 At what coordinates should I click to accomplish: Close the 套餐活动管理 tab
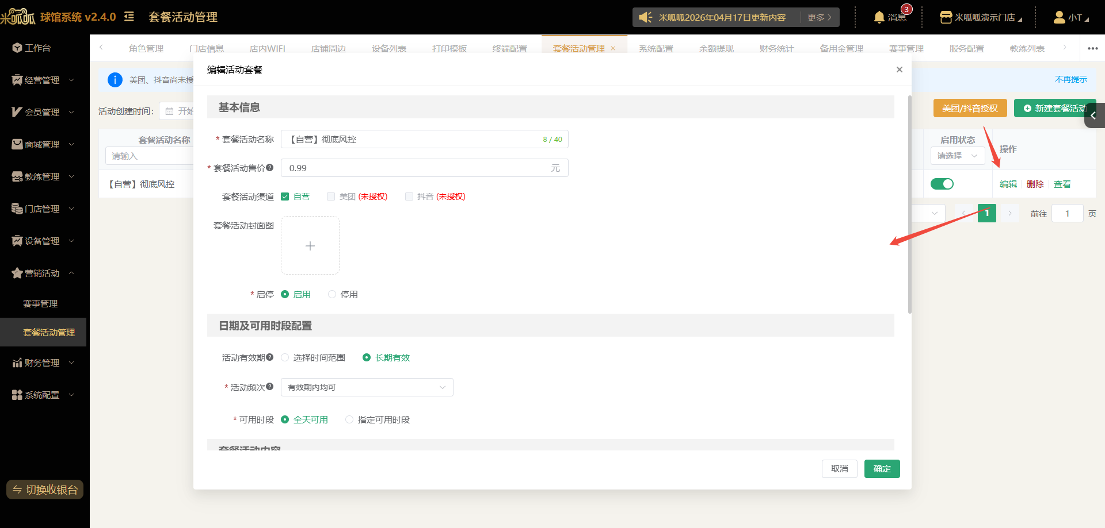click(613, 48)
